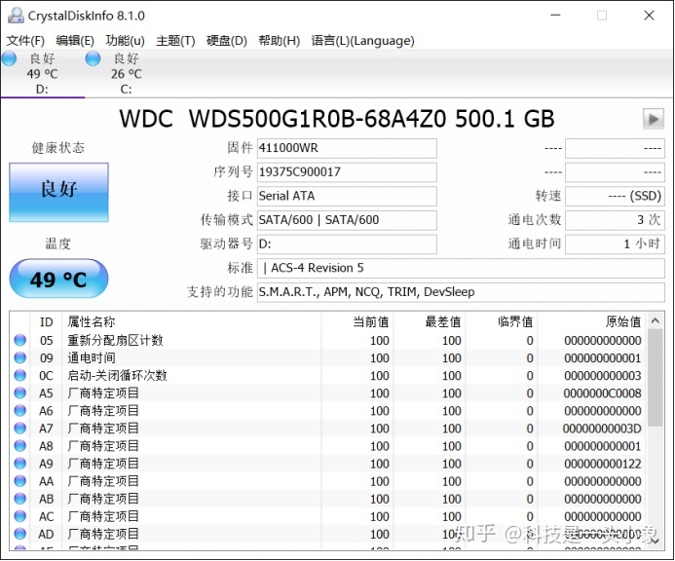Viewport: 675px width, 561px height.
Task: Click the standard field ACS-4 Revision 5
Action: point(461,268)
